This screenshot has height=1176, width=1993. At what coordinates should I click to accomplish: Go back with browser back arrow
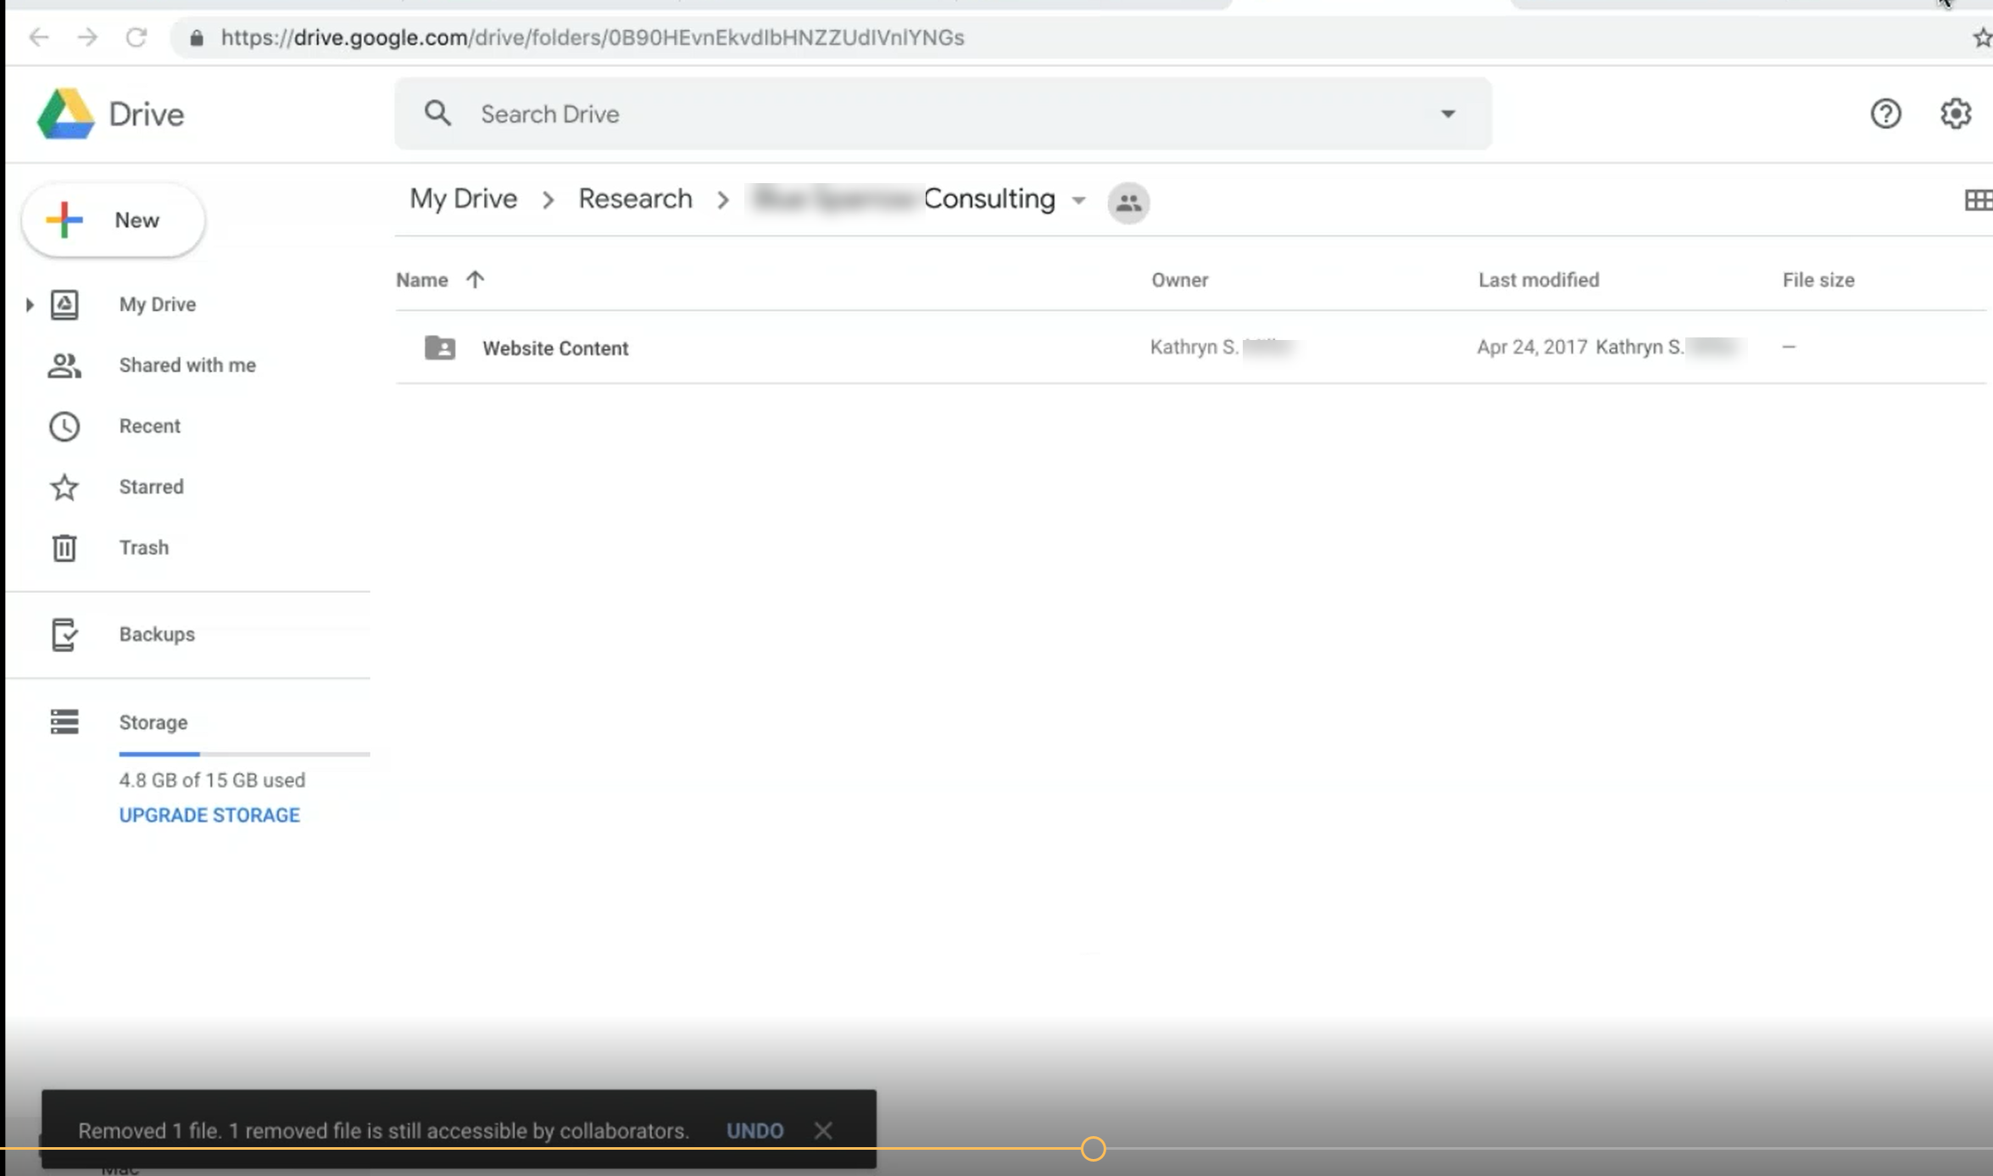pyautogui.click(x=39, y=37)
